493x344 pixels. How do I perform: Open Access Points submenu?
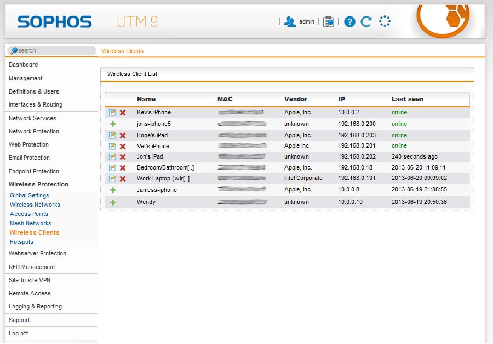tap(29, 214)
